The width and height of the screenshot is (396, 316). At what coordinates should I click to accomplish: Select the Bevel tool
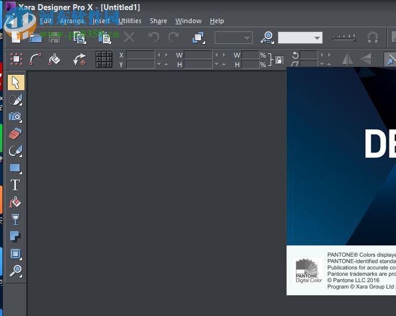15,254
